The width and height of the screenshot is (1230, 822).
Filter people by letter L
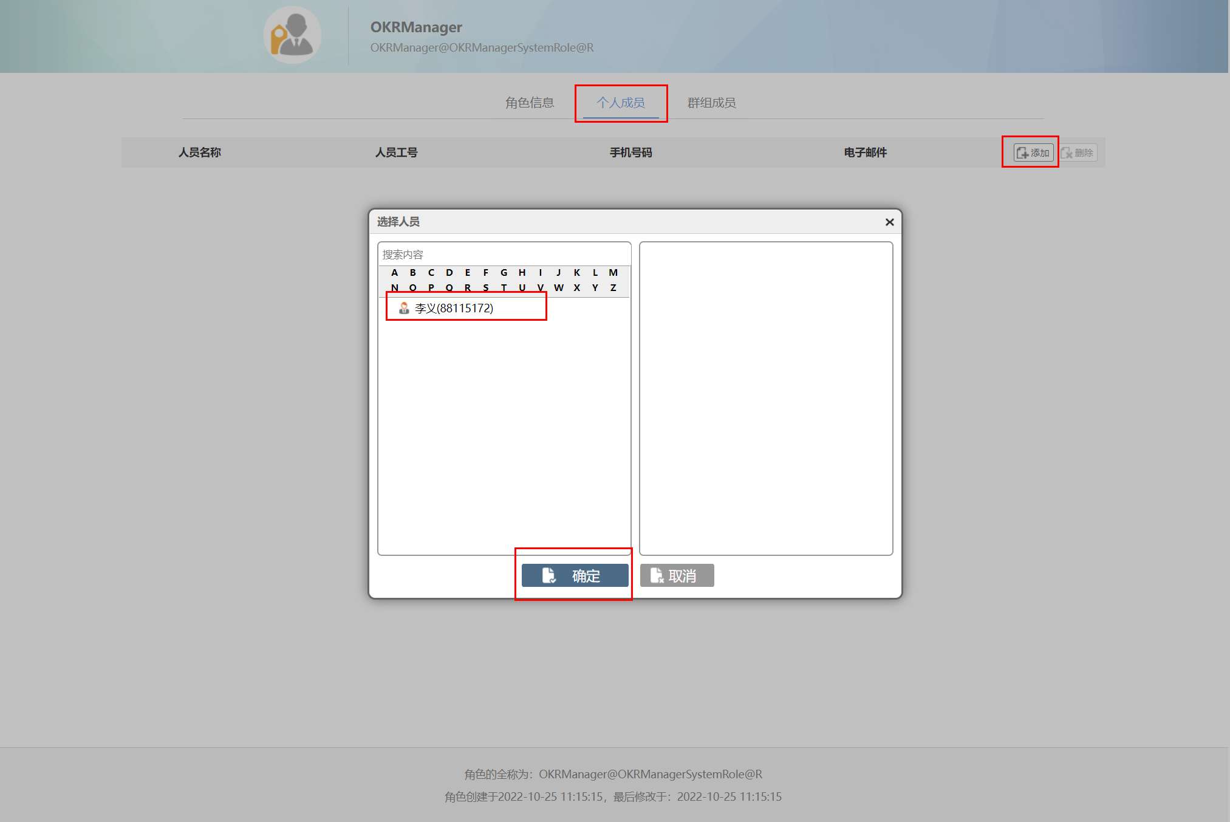pos(595,273)
